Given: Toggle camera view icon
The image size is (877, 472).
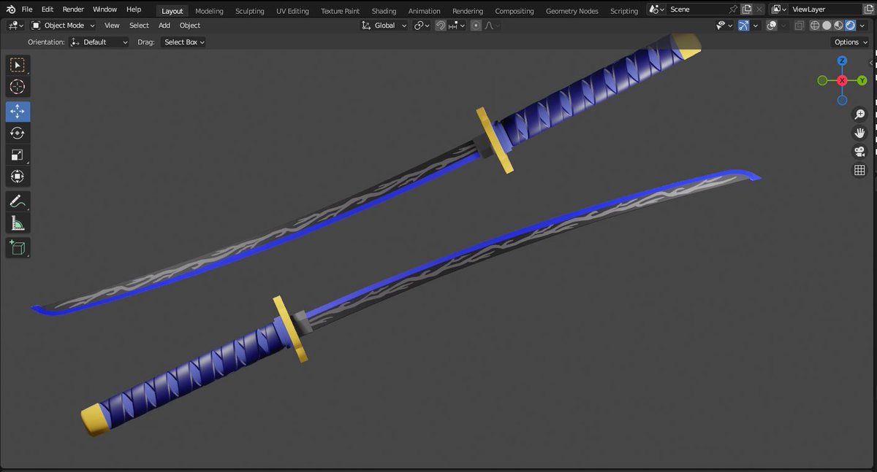Looking at the screenshot, I should [859, 152].
